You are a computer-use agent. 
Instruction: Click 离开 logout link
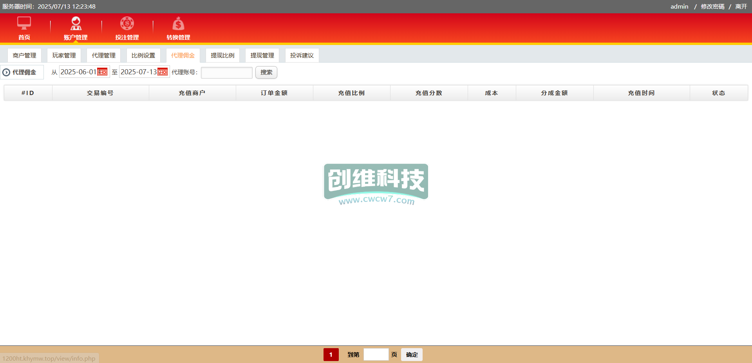(741, 7)
